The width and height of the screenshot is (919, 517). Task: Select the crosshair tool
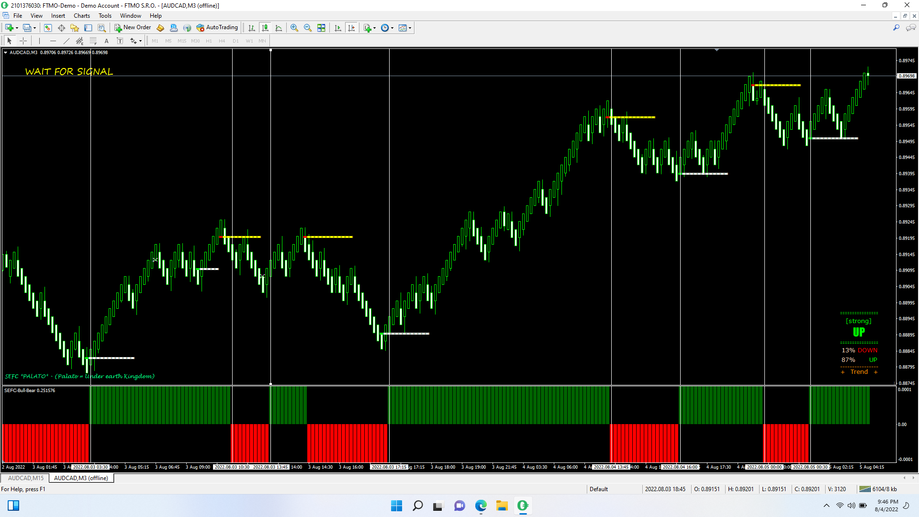[23, 41]
